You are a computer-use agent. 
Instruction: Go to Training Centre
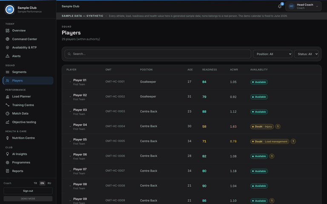[28, 105]
